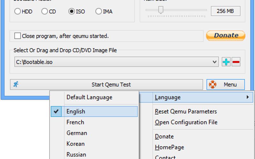The width and height of the screenshot is (255, 159).
Task: Click the blue plus add image icon
Action: [x=226, y=62]
